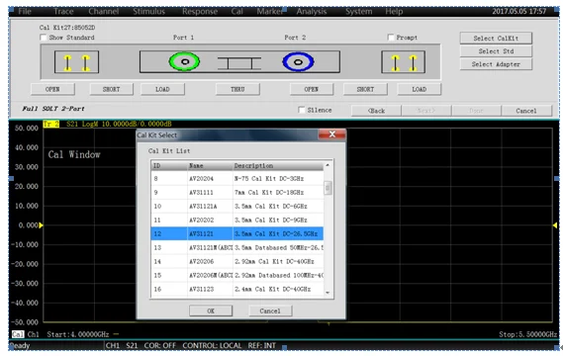
Task: Select cal kit row AV31121A DC-6GHz
Action: 237,206
